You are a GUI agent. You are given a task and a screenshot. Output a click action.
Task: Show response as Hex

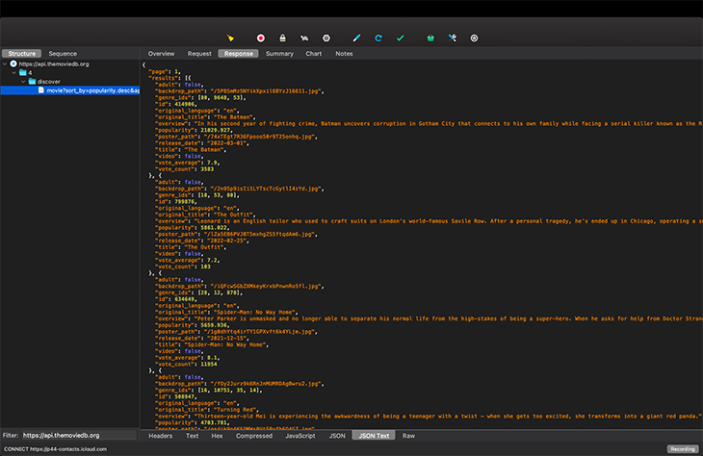pyautogui.click(x=217, y=436)
